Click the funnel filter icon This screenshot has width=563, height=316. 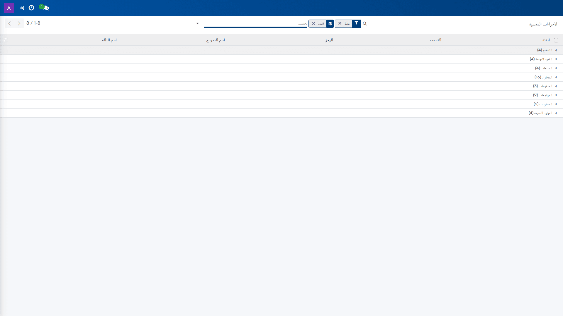356,23
